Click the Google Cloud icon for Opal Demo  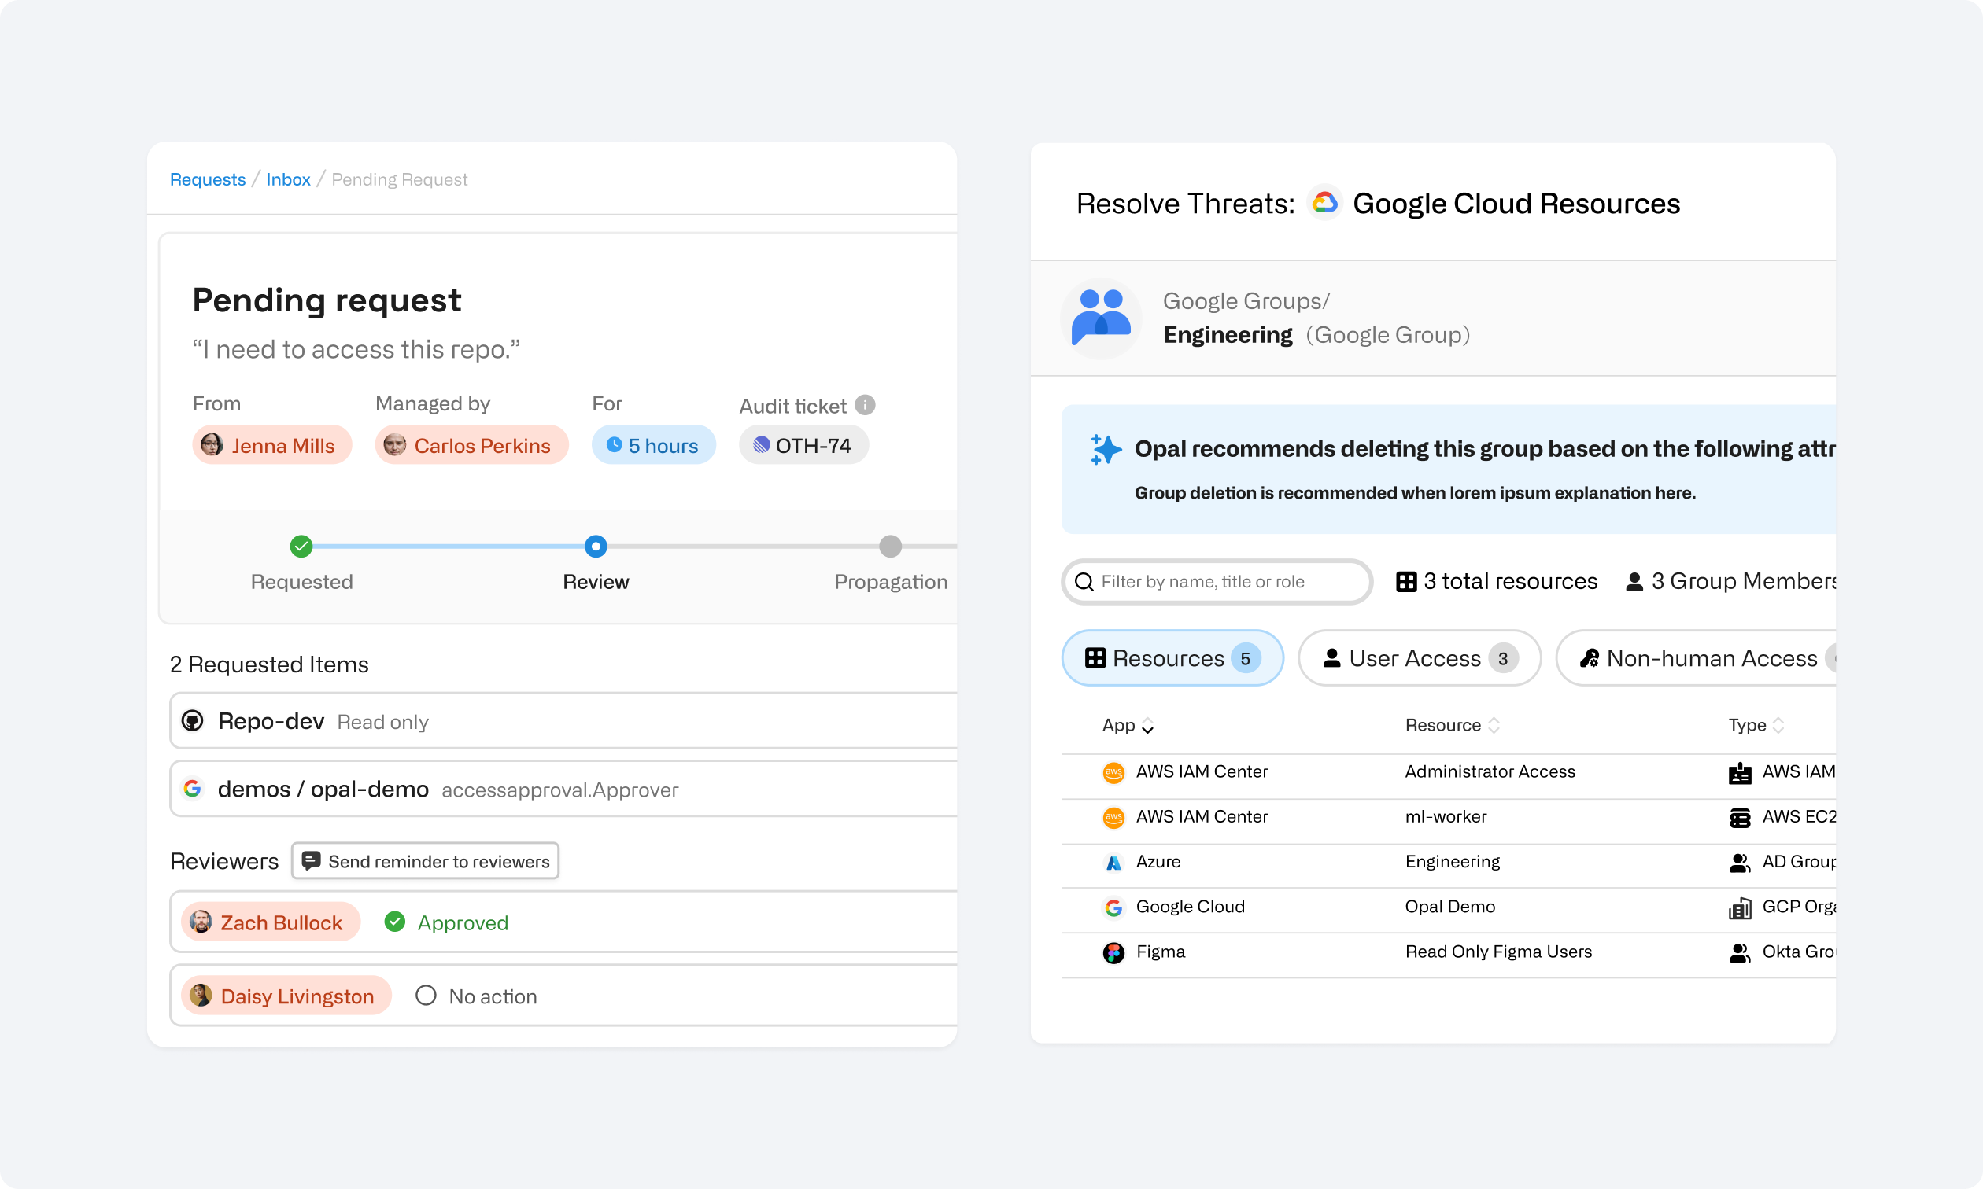pyautogui.click(x=1114, y=906)
